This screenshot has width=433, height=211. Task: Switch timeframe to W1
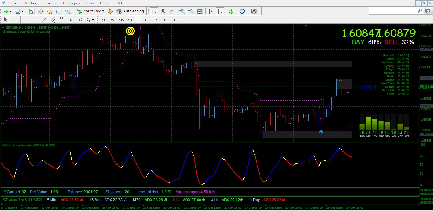coord(166,20)
